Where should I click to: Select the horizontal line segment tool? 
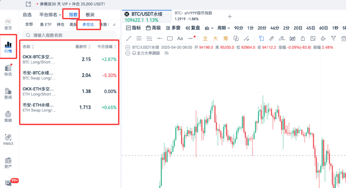pyautogui.click(x=160, y=39)
